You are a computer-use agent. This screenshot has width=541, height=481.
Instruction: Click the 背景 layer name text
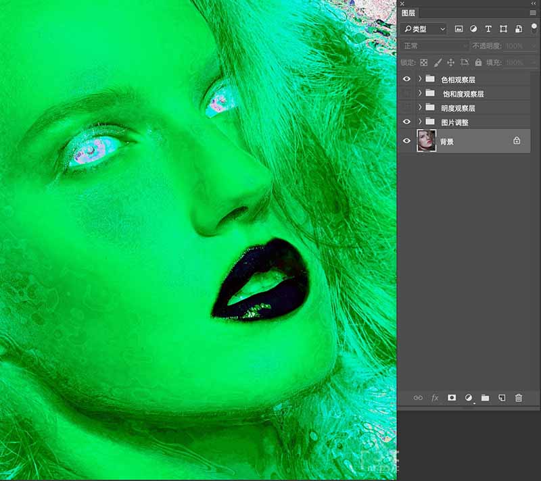point(447,142)
